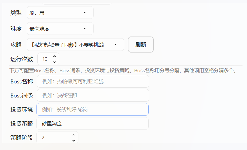Viewport: 247px width, 150px height.
Task: Click the Boss名称 text label
Action: 22,81
